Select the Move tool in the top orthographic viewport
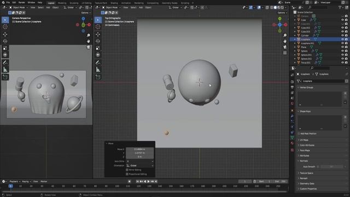 tap(98, 34)
